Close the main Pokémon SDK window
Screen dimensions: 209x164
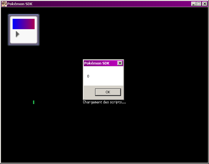click(204, 4)
